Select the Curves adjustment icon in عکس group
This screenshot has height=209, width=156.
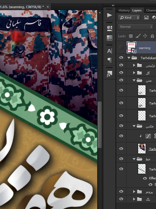(148, 136)
